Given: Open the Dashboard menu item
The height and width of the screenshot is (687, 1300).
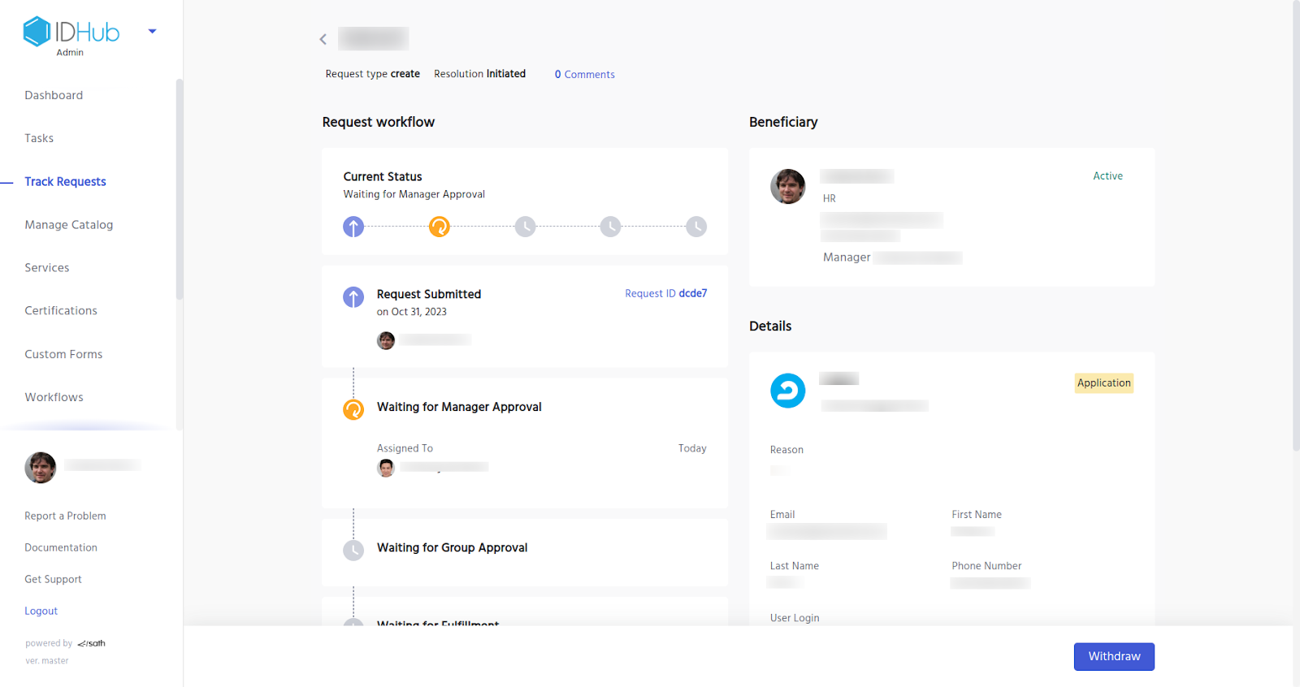Looking at the screenshot, I should coord(54,95).
